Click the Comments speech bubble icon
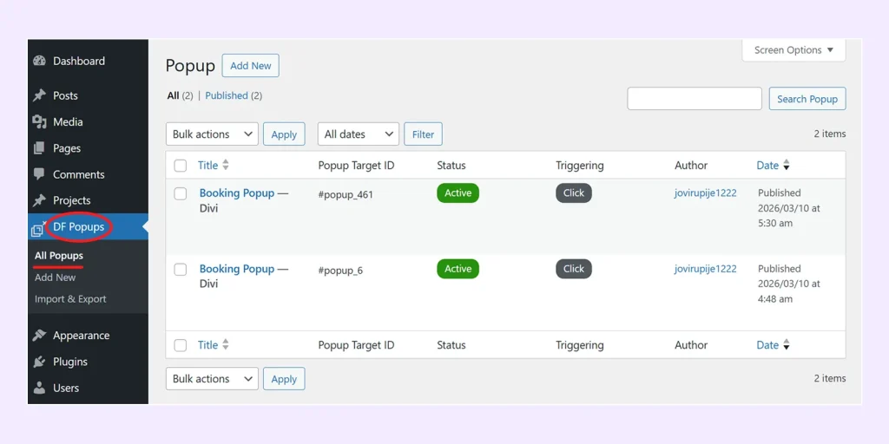The width and height of the screenshot is (889, 444). click(x=39, y=174)
